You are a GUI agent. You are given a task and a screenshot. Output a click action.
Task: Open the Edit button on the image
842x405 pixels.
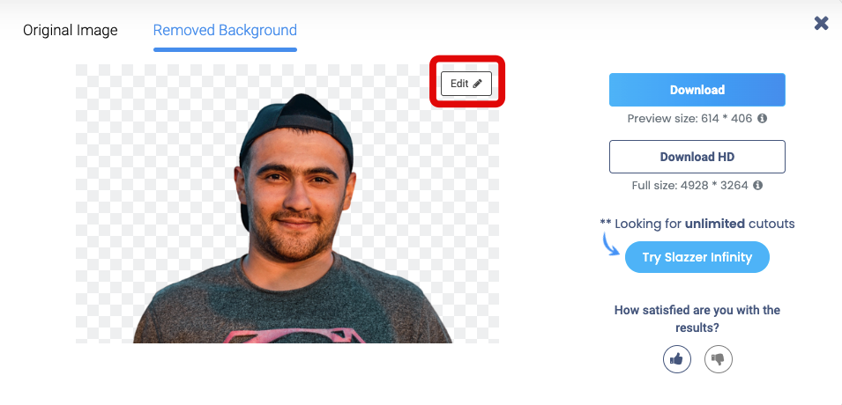[466, 84]
